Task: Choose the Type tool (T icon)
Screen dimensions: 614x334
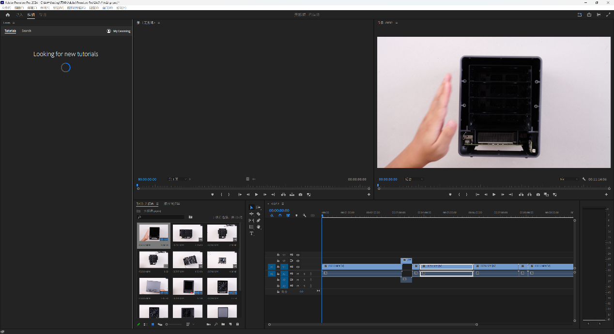Action: pyautogui.click(x=251, y=233)
